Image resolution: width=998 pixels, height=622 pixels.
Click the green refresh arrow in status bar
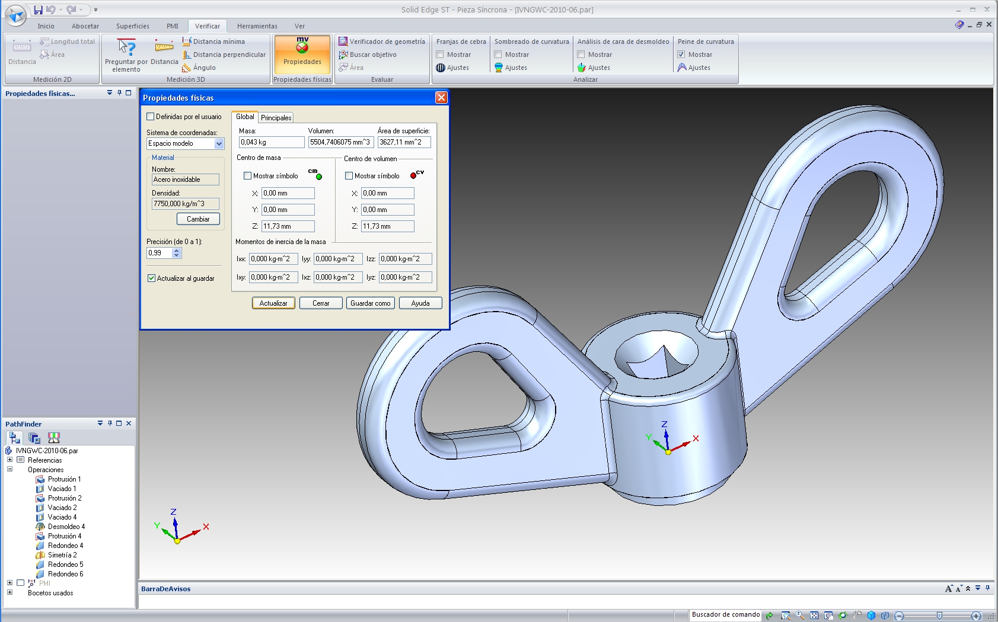(x=769, y=615)
